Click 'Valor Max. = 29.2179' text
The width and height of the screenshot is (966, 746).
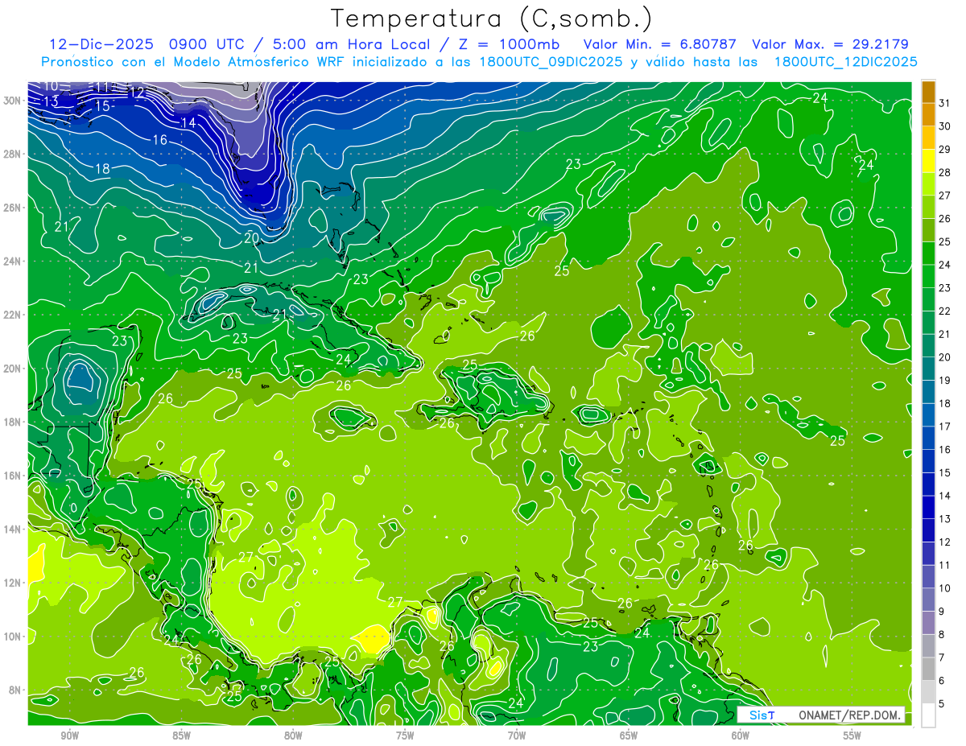pyautogui.click(x=831, y=44)
